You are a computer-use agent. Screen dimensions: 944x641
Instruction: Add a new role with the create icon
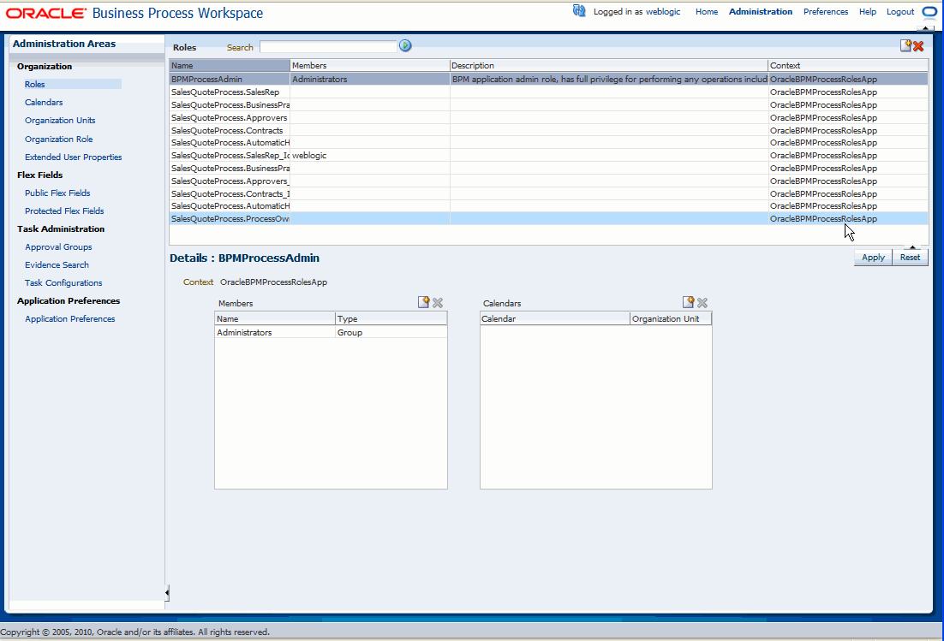click(x=905, y=45)
